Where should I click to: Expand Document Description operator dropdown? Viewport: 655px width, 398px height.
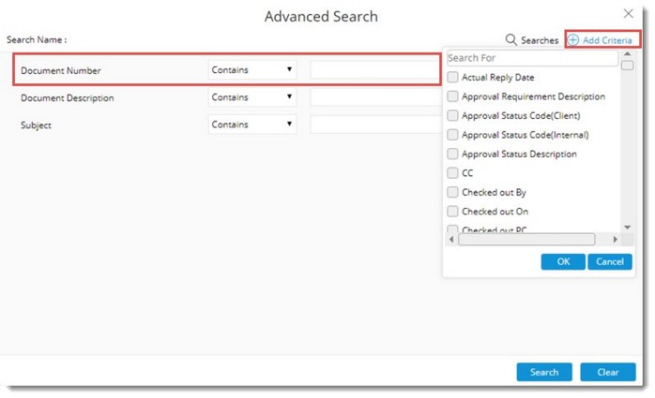252,97
